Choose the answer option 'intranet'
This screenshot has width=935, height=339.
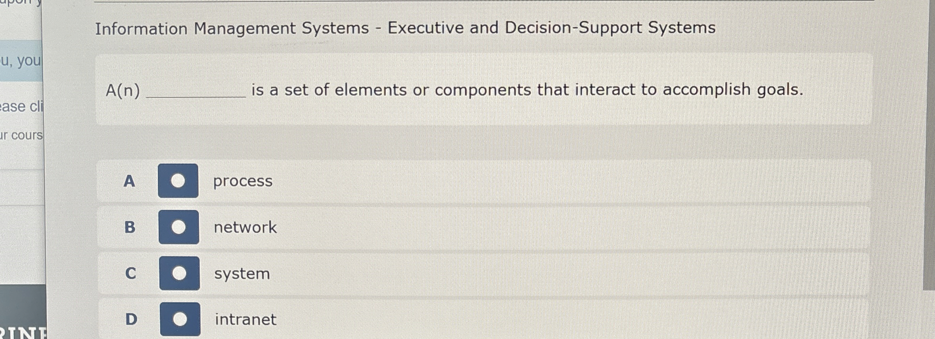246,319
